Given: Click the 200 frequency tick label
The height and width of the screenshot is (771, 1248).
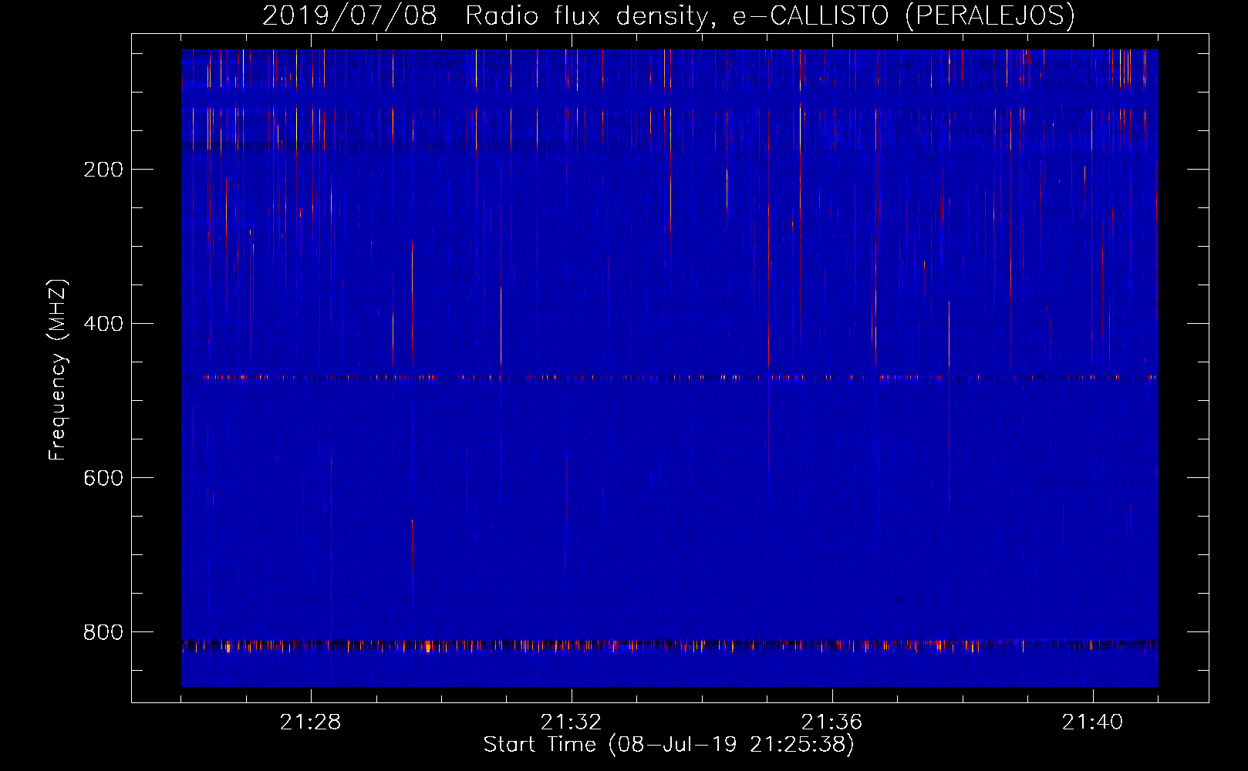Looking at the screenshot, I should [x=103, y=170].
